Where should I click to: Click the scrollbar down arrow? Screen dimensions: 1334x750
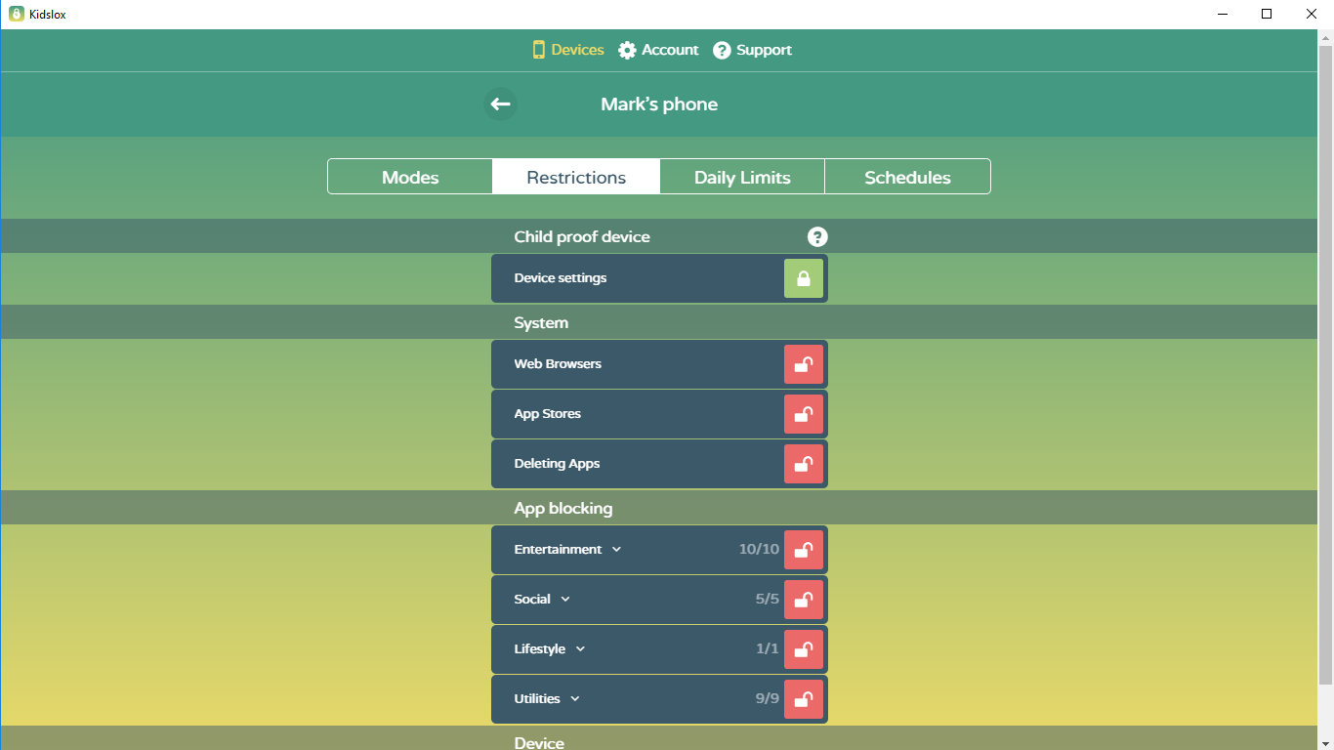pos(1325,741)
